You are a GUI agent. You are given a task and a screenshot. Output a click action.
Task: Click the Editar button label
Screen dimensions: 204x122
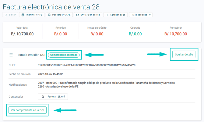point(12,15)
